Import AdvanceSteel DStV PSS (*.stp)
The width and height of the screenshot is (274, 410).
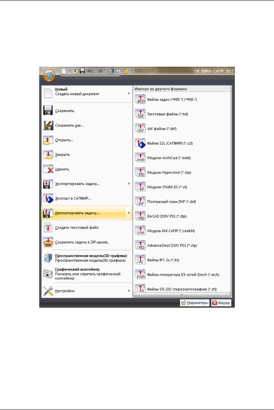(182, 245)
